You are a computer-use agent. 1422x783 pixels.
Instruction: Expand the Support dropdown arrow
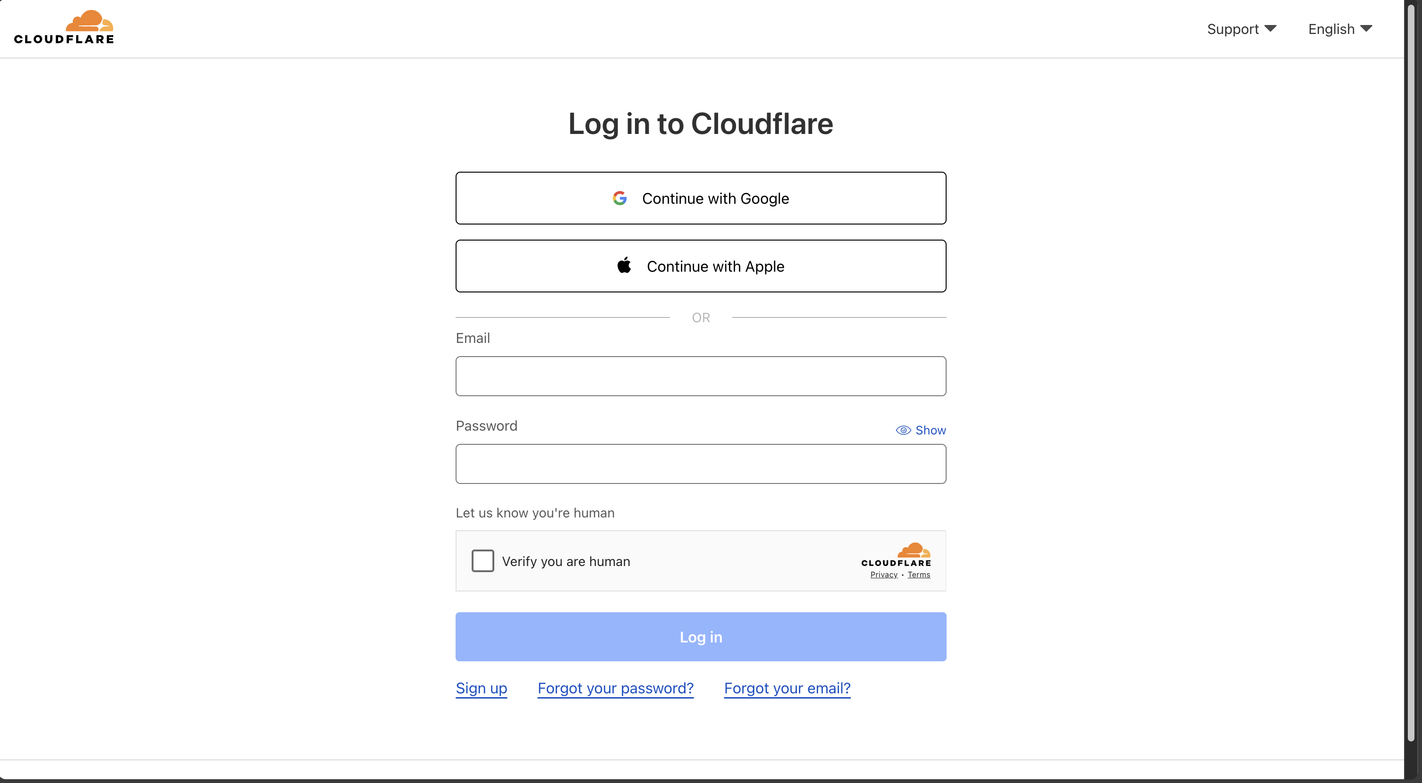1270,29
